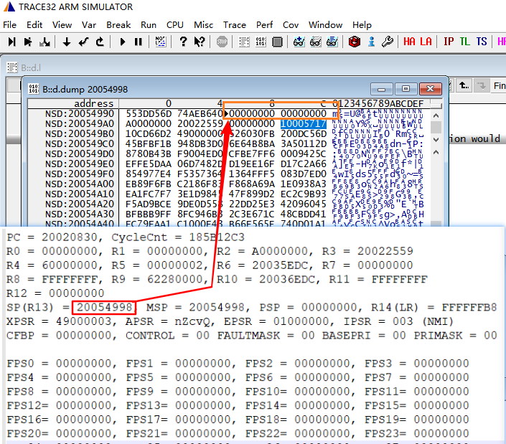Click the Fin button at right edge
506x444 pixels.
click(x=499, y=86)
